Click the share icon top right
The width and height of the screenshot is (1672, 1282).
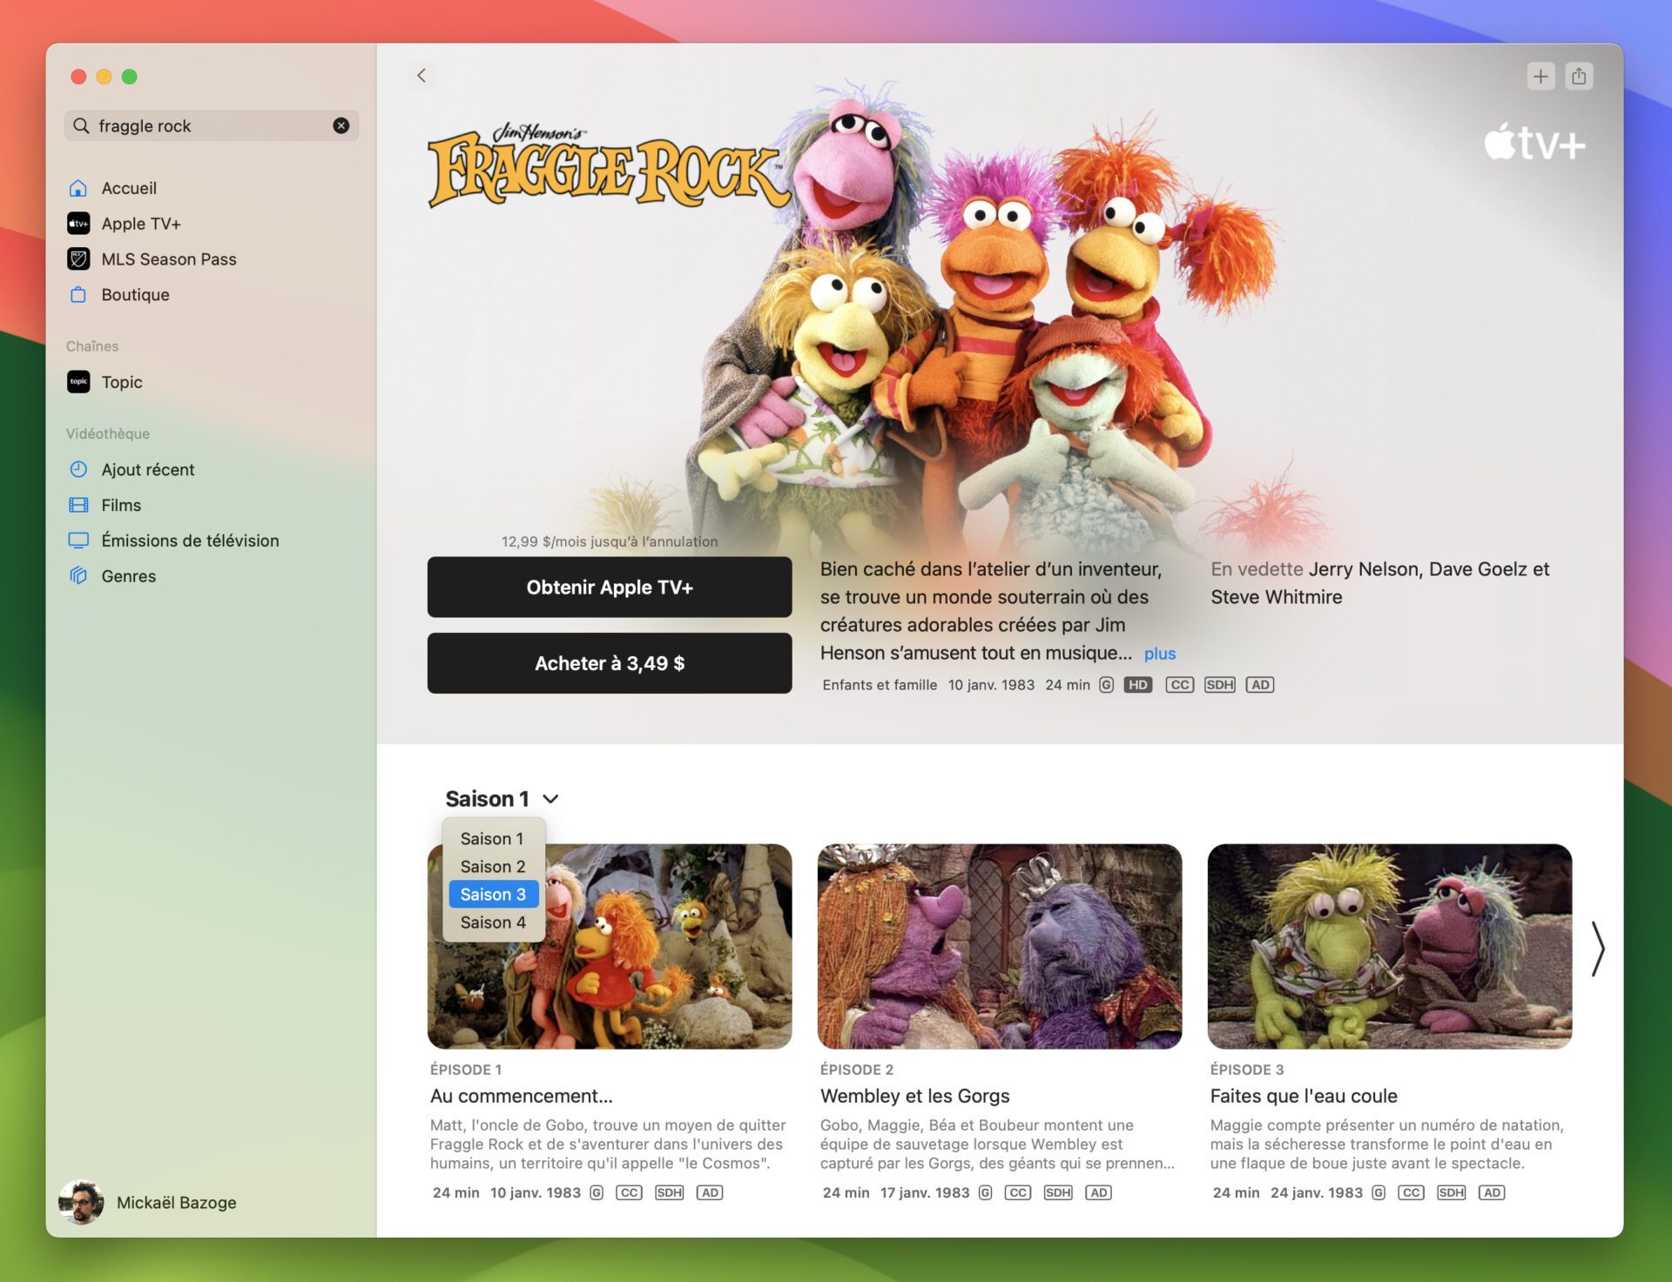click(1579, 74)
